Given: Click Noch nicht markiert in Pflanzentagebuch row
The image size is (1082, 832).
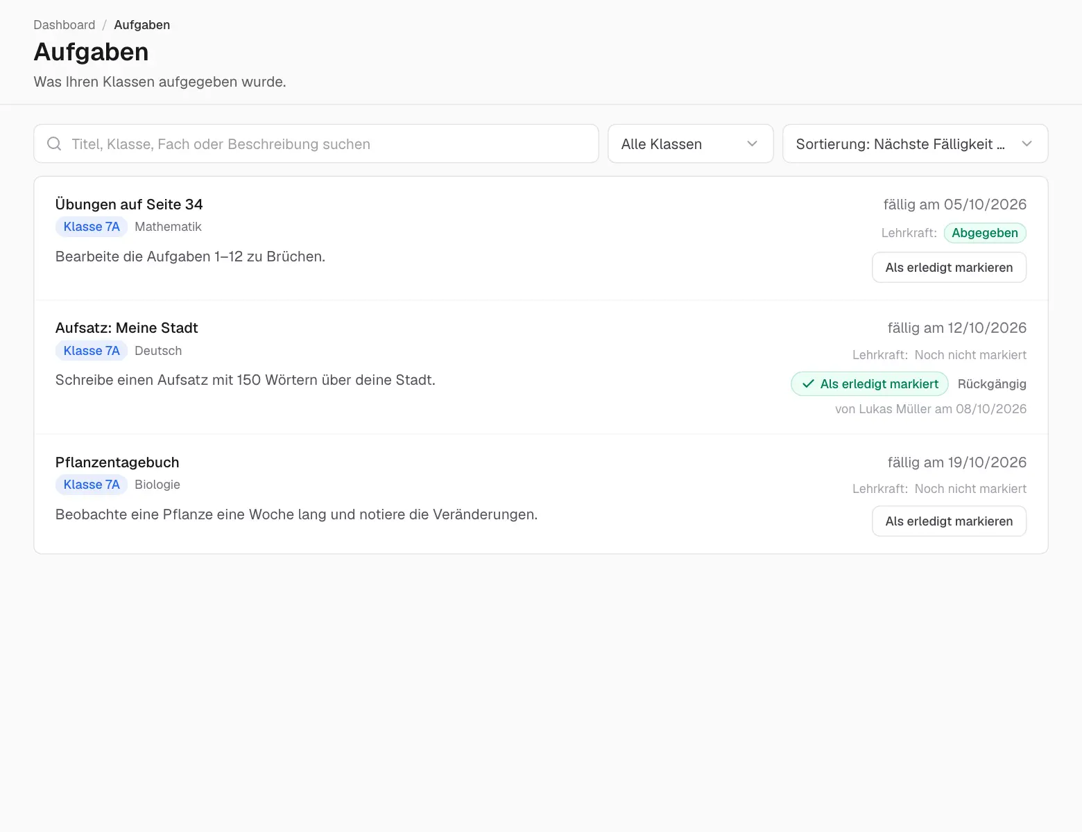Looking at the screenshot, I should point(970,489).
